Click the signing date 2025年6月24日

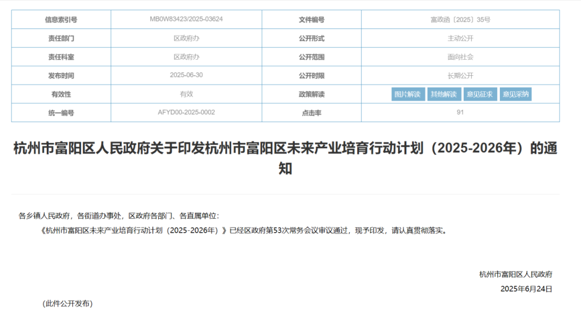point(526,289)
